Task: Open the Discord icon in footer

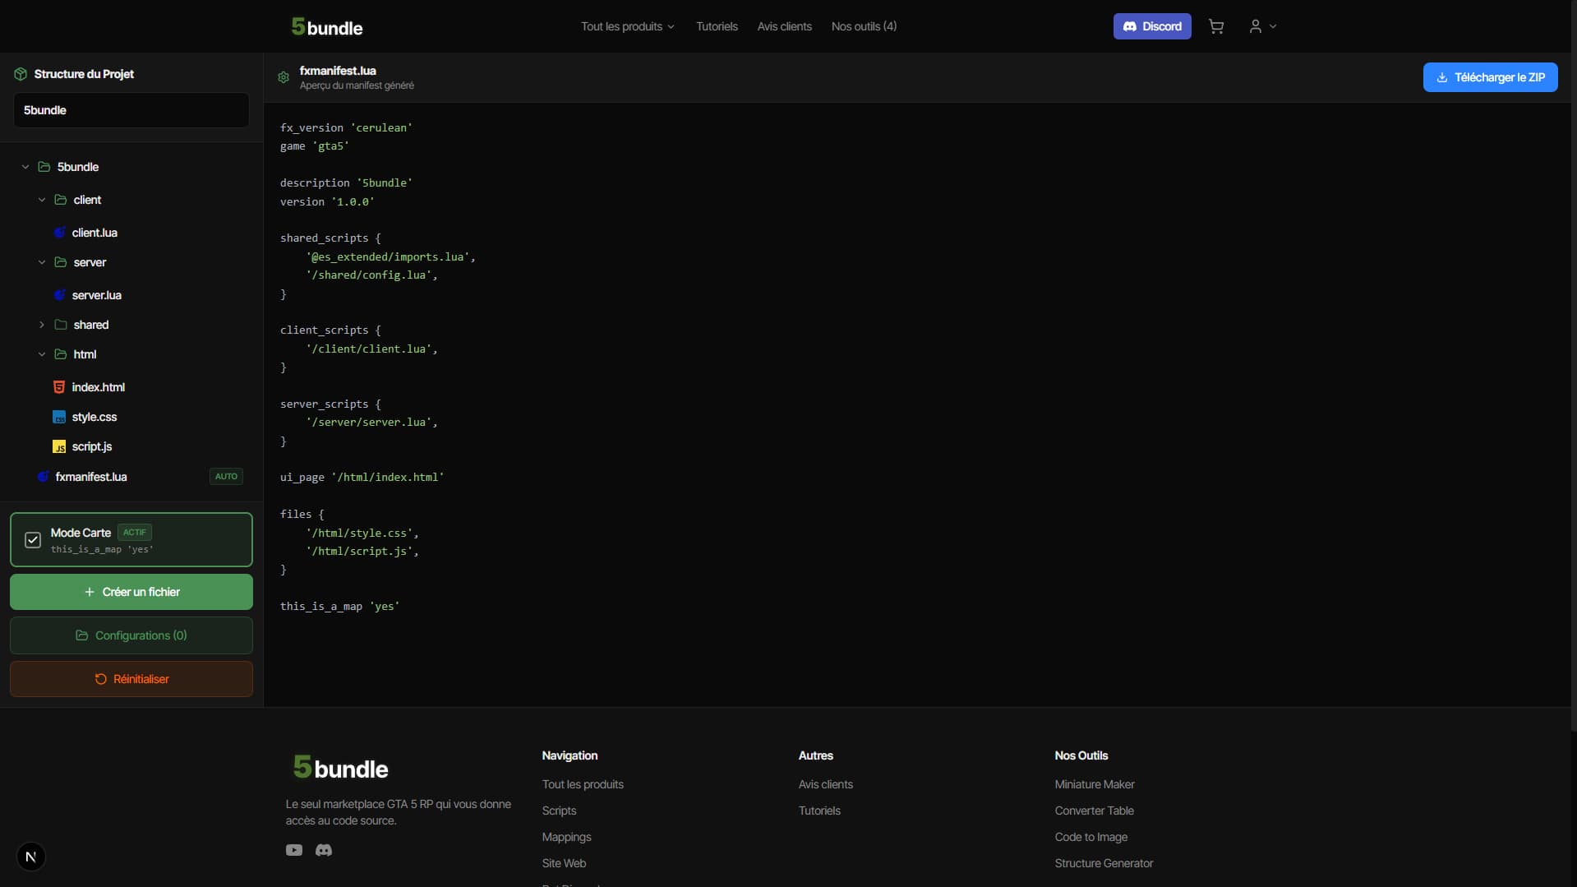Action: point(324,850)
